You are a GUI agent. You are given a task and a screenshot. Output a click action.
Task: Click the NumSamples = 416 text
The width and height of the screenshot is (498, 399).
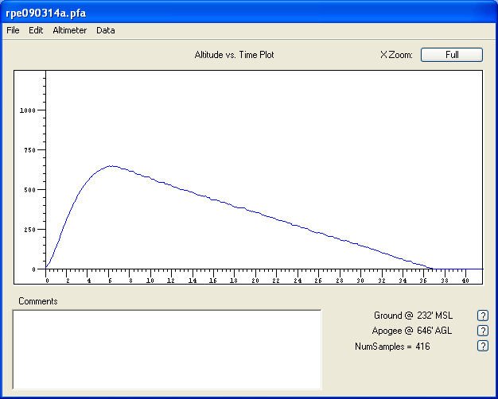tap(392, 347)
